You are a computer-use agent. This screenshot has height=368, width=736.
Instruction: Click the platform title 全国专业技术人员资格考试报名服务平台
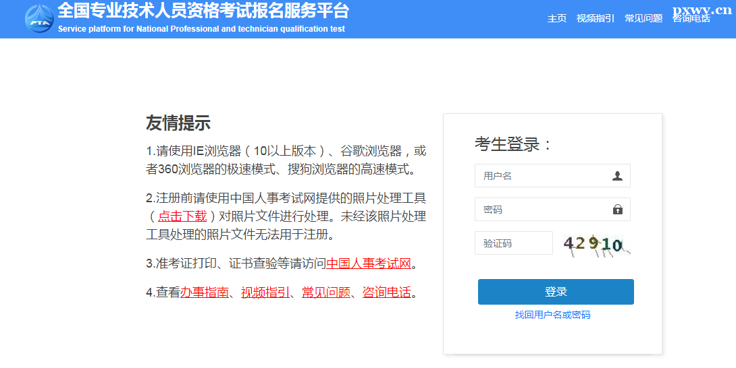tap(203, 10)
